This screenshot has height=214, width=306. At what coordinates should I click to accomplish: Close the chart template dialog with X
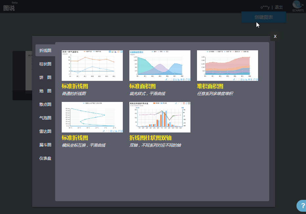tap(275, 36)
